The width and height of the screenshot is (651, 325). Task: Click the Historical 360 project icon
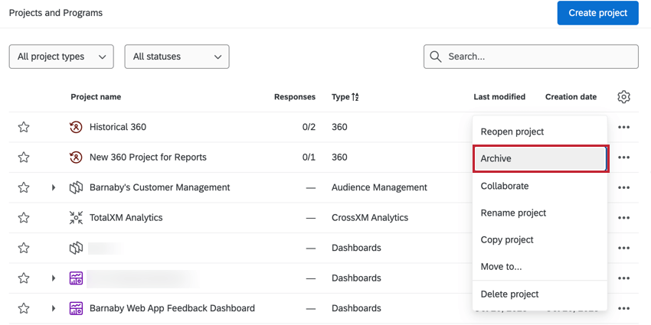tap(76, 127)
